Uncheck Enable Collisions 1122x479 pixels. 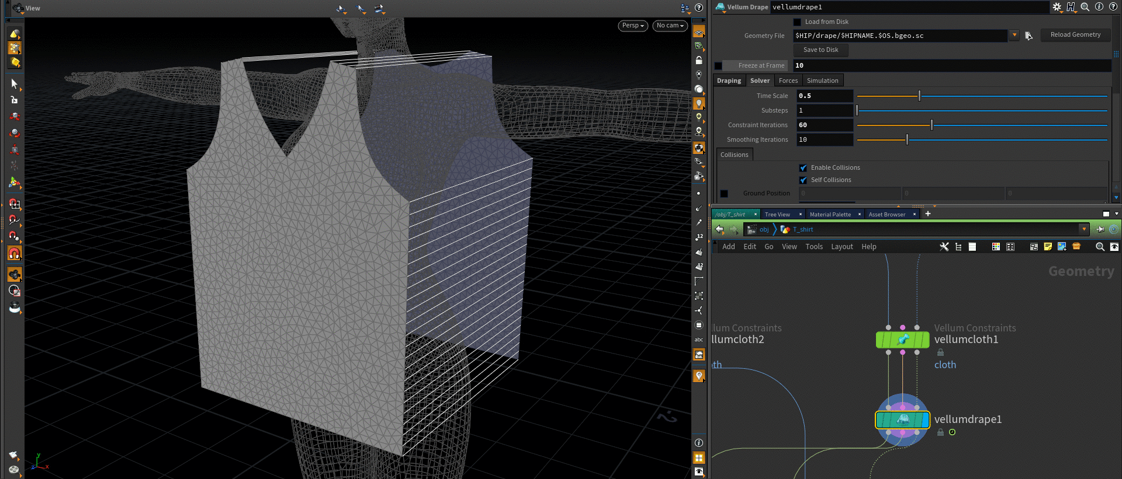click(x=803, y=168)
